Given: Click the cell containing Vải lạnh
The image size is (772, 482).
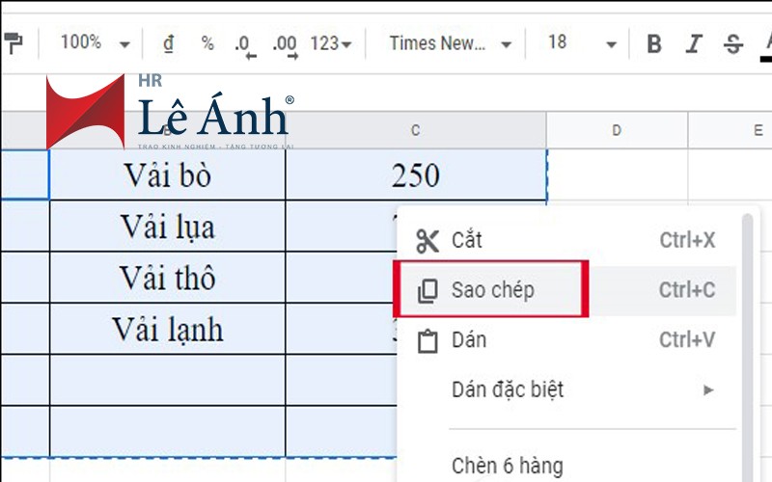Looking at the screenshot, I should click(167, 329).
